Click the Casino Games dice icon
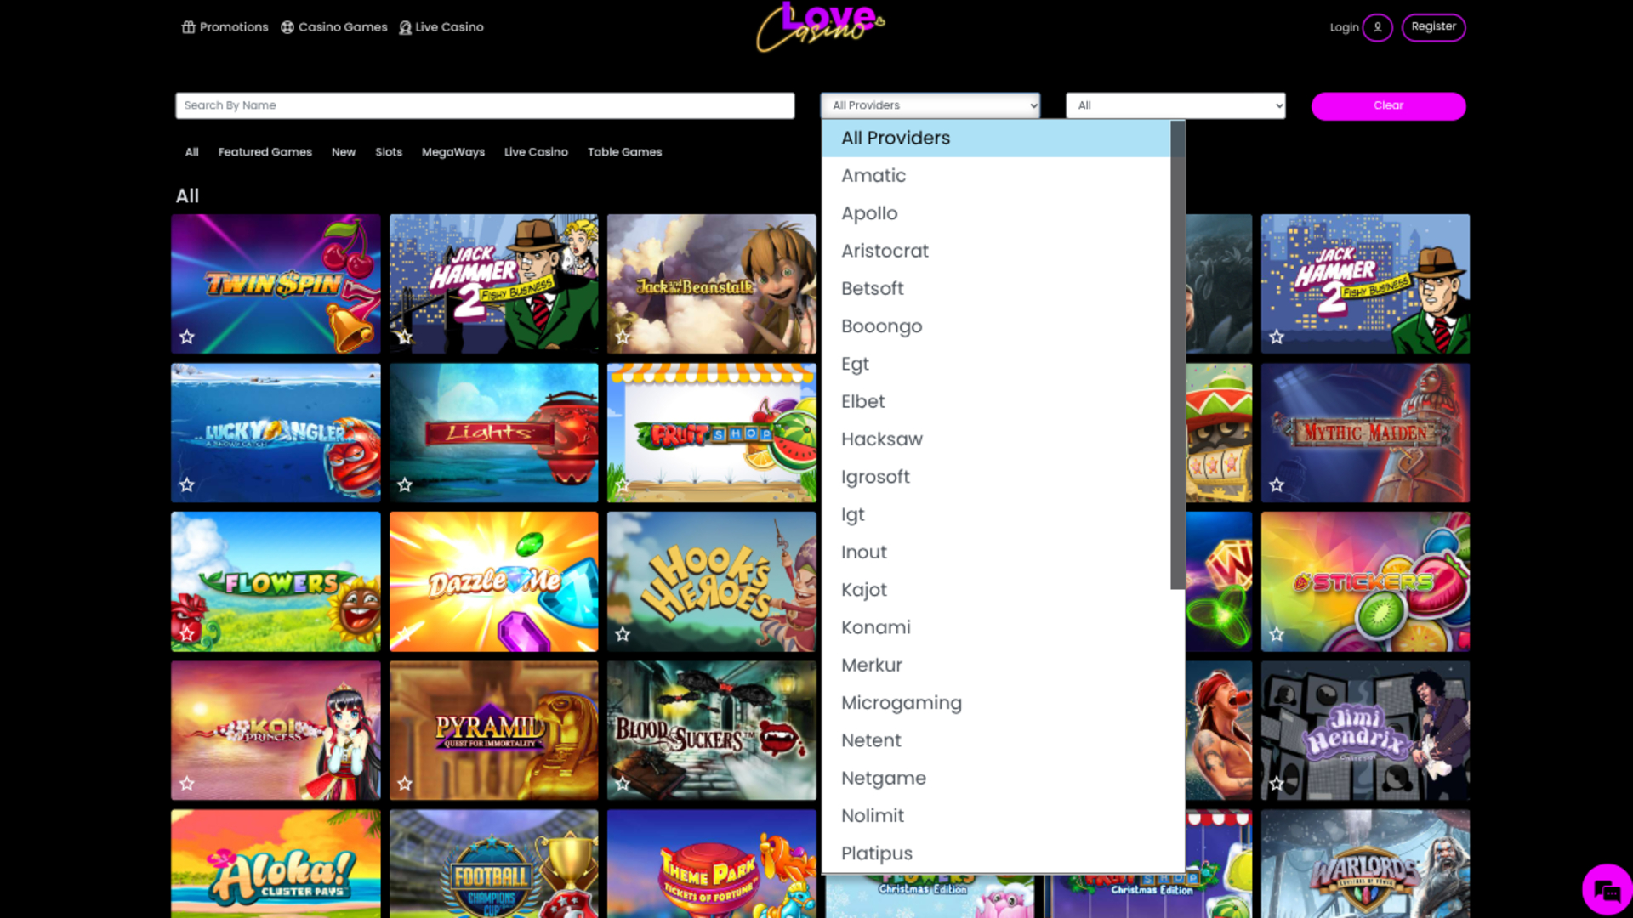The image size is (1633, 918). coord(287,26)
